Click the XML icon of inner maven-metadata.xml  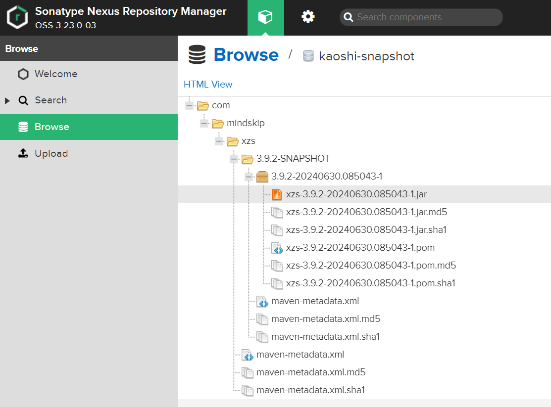(x=262, y=301)
